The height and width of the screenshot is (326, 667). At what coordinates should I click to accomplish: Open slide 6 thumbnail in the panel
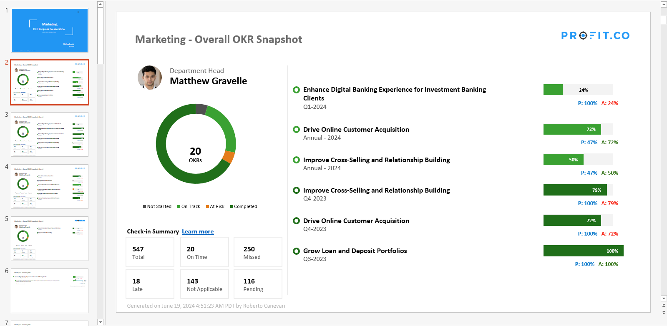pyautogui.click(x=50, y=291)
